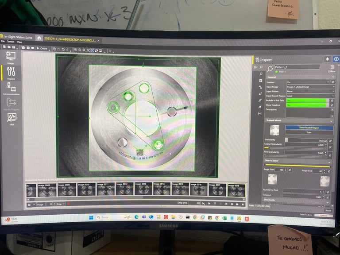
Task: Open the Input Fixture dropdown showing None
Action: coord(310,91)
